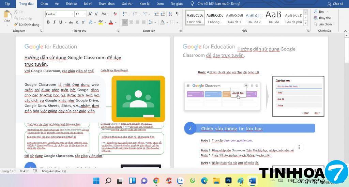349x187 pixels.
Task: Toggle italic text formatting
Action: 54,22
